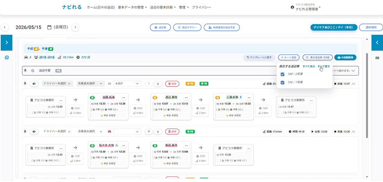Go to プライバシー page
Image resolution: width=383 pixels, height=182 pixels.
pyautogui.click(x=202, y=7)
